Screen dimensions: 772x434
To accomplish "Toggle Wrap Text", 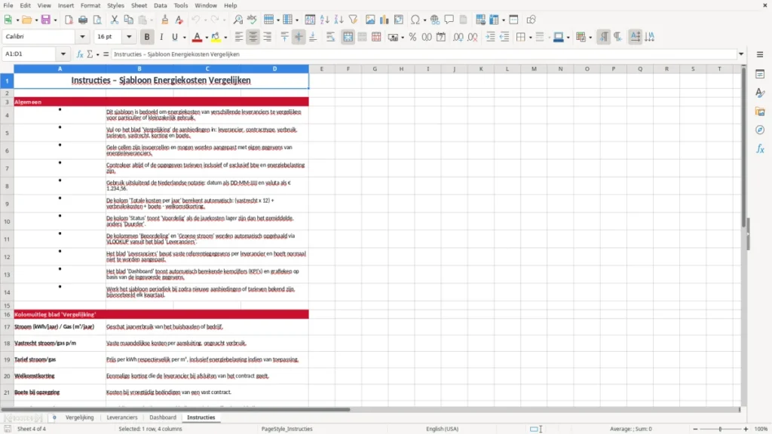I will pos(330,37).
